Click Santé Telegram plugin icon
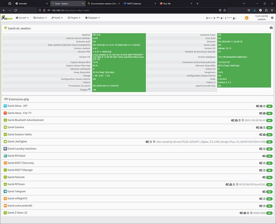The image size is (276, 224). [x=5, y=192]
